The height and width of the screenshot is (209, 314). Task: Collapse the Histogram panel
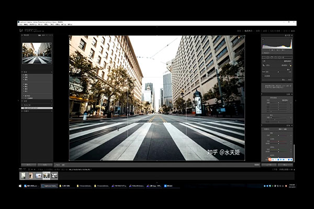292,36
